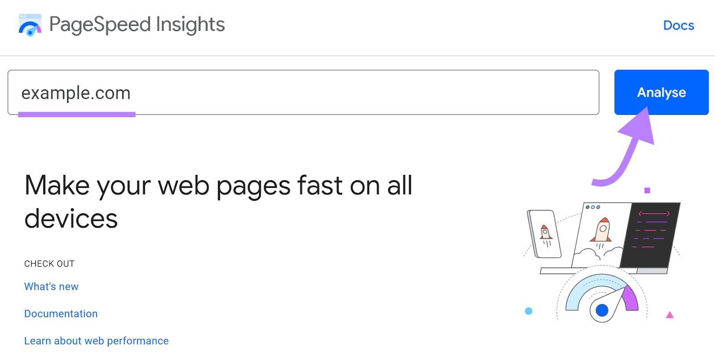
Task: Open the Documentation link
Action: (61, 314)
